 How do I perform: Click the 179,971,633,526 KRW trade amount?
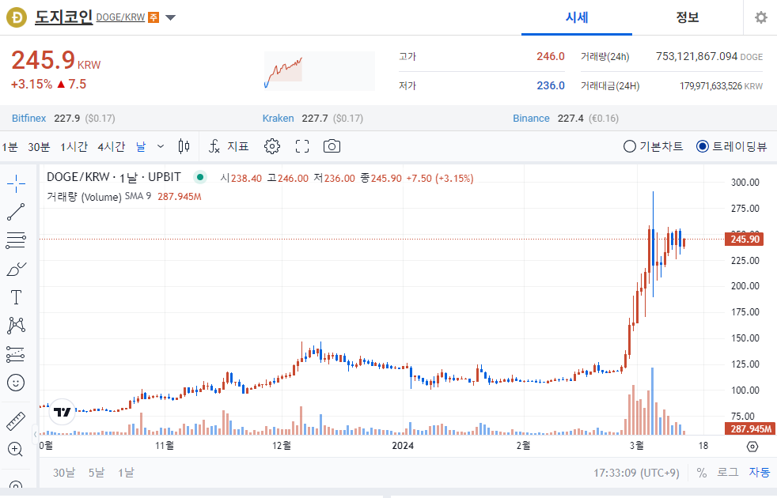pyautogui.click(x=721, y=86)
